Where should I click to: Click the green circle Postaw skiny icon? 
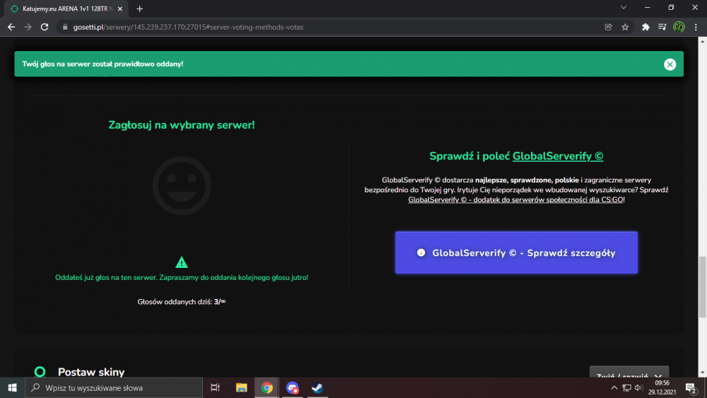[x=40, y=371]
